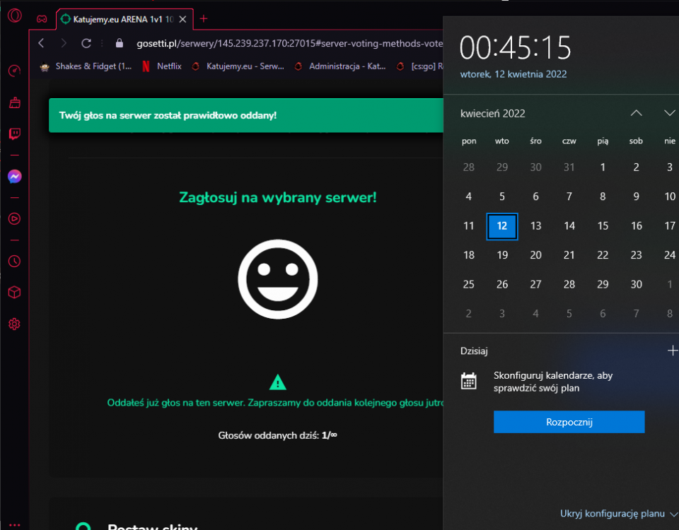Screen dimensions: 679x530
Task: Click the Dzisiaj agenda heading
Action: point(474,351)
